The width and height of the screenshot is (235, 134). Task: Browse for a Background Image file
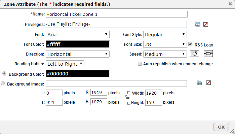pyautogui.click(x=199, y=83)
